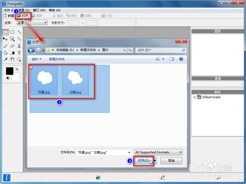The height and width of the screenshot is (184, 246).
Task: Select the Gradient tool
Action: (x=13, y=53)
